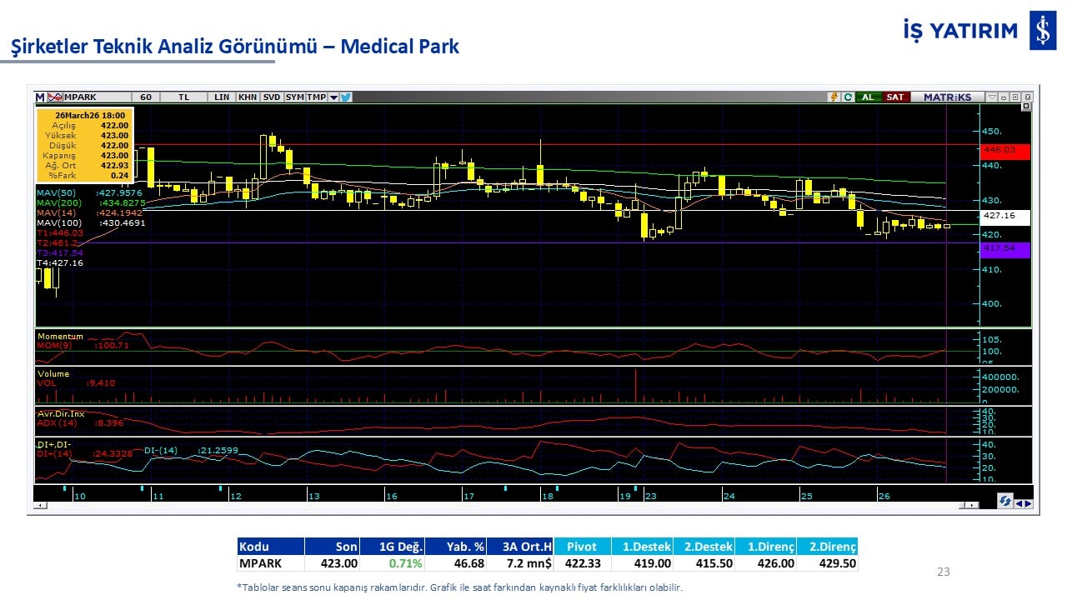Click the Matriks M logo icon
This screenshot has width=1067, height=600.
click(40, 97)
